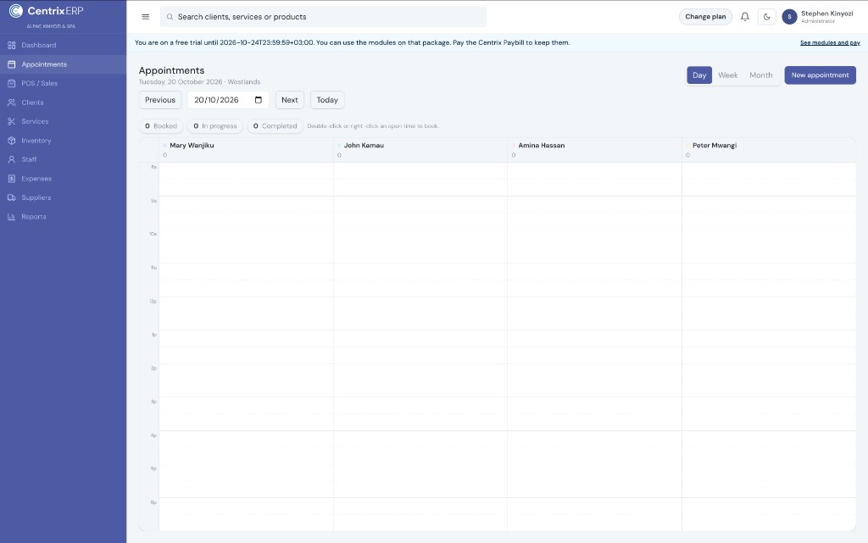This screenshot has width=868, height=543.
Task: Open the See modules and pay link
Action: [x=830, y=42]
